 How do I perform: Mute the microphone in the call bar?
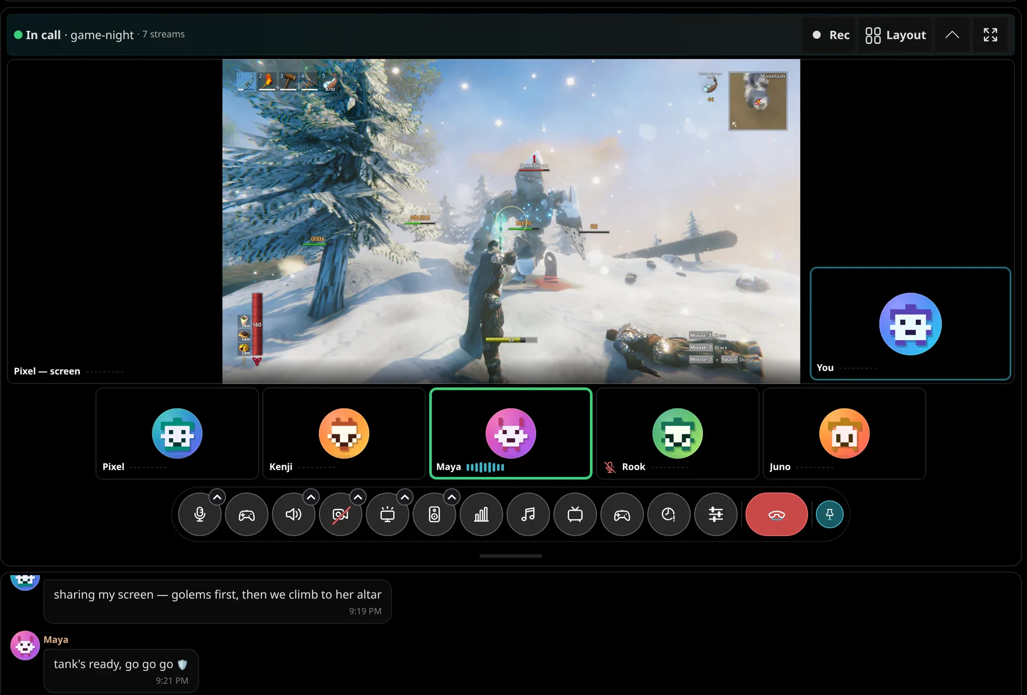(200, 515)
